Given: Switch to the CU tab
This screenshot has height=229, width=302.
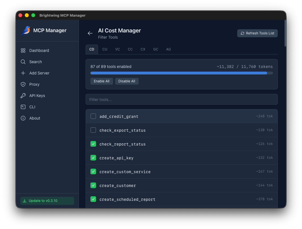Looking at the screenshot, I should [105, 49].
